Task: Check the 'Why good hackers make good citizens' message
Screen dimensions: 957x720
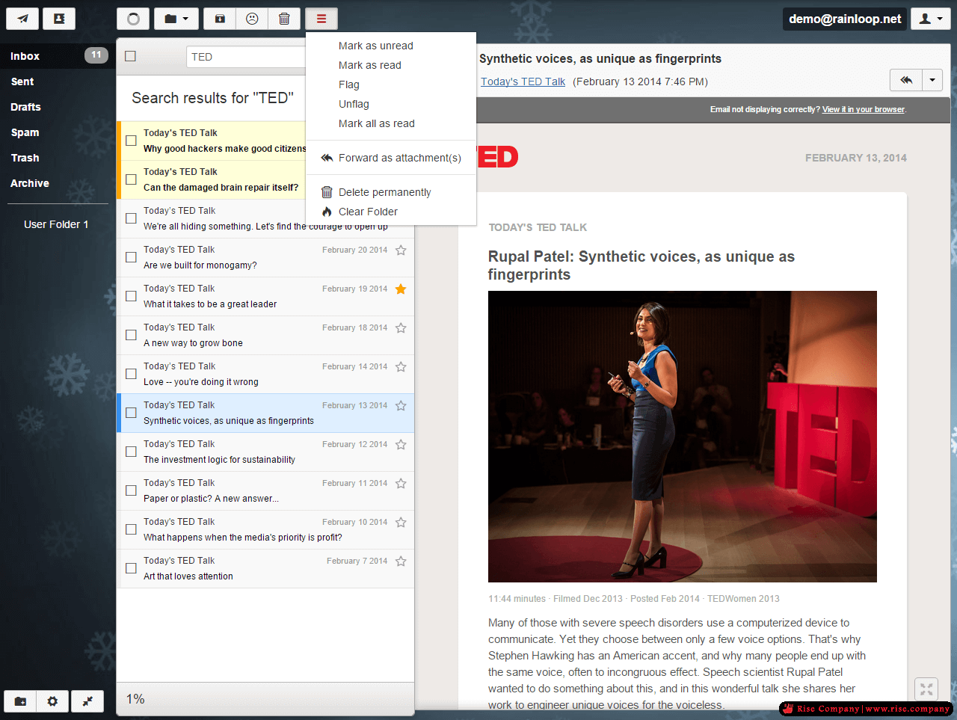Action: 131,141
